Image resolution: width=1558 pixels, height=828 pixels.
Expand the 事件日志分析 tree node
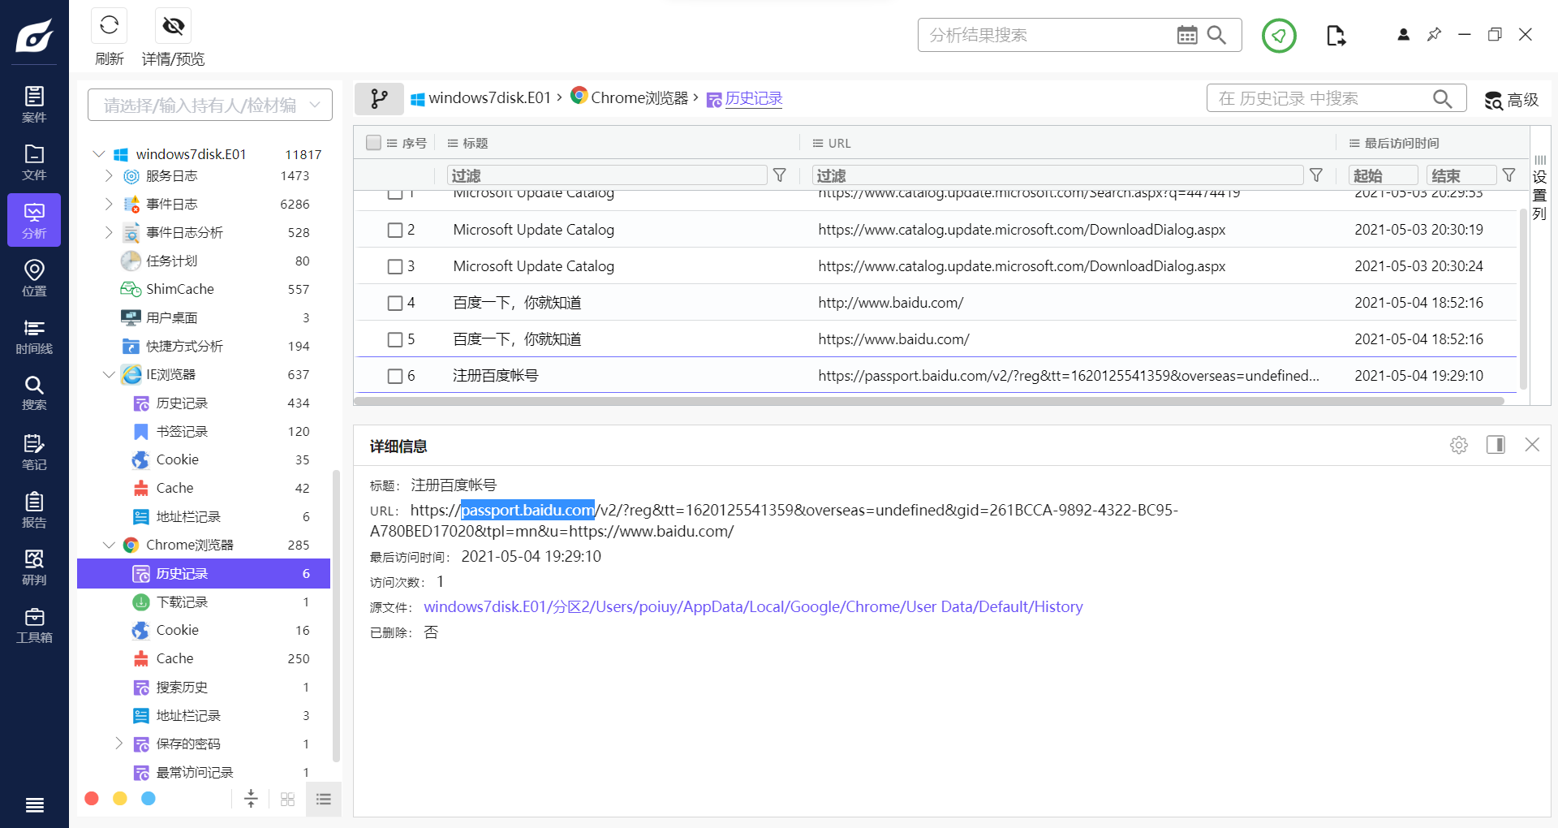click(x=109, y=233)
